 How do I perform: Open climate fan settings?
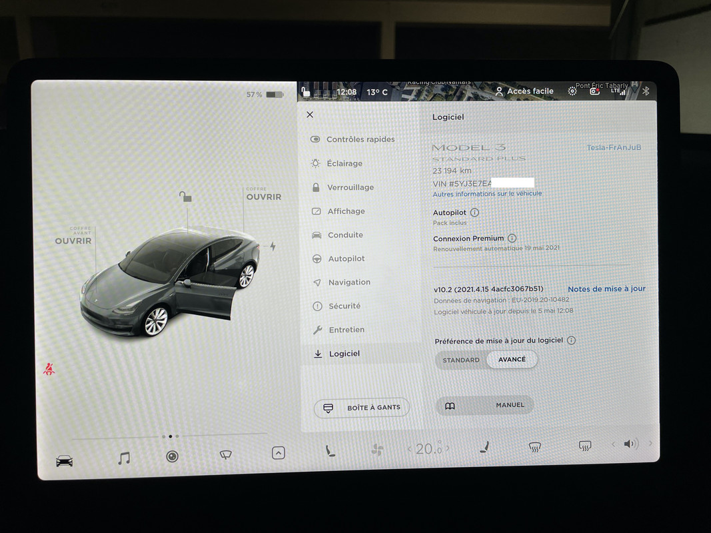(377, 450)
